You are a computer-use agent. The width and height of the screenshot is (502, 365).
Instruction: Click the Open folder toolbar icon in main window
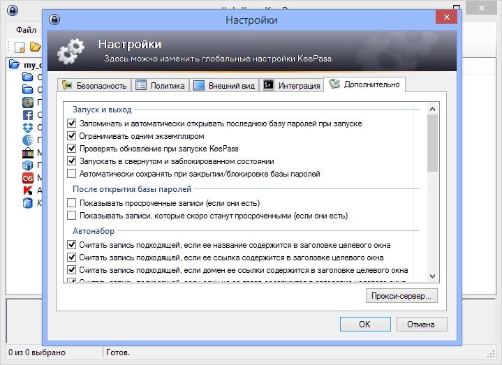point(35,47)
